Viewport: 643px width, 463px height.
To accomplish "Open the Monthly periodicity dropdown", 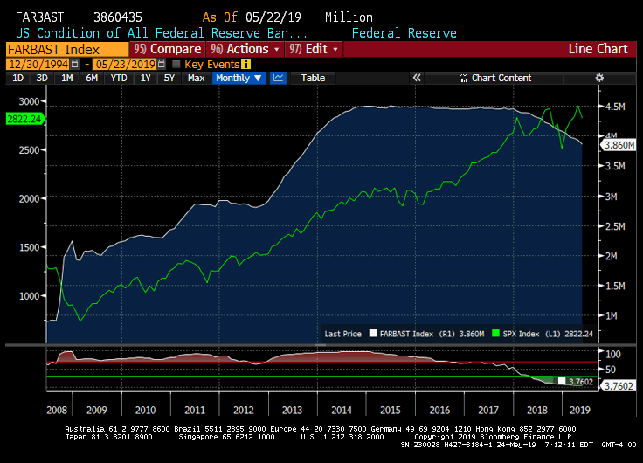I will tap(239, 78).
